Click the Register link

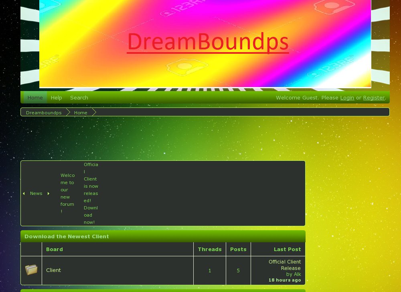374,97
